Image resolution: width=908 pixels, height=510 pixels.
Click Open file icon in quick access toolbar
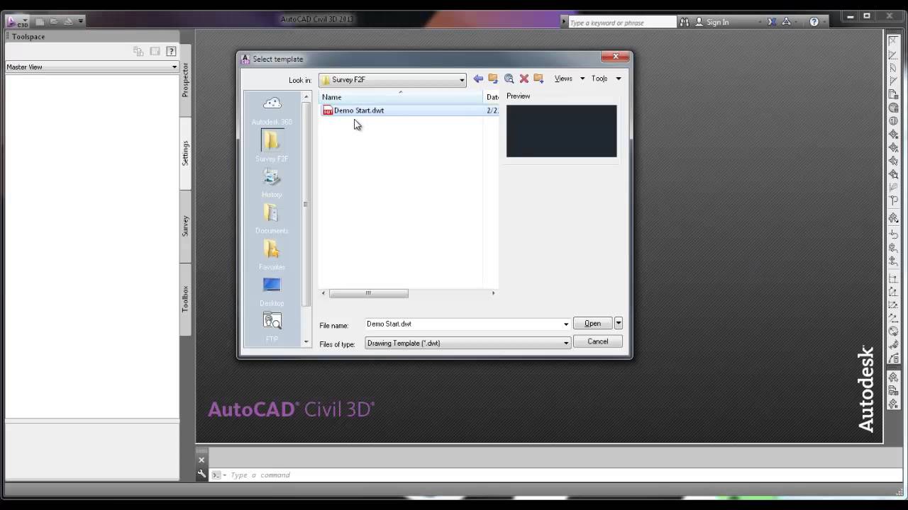54,21
